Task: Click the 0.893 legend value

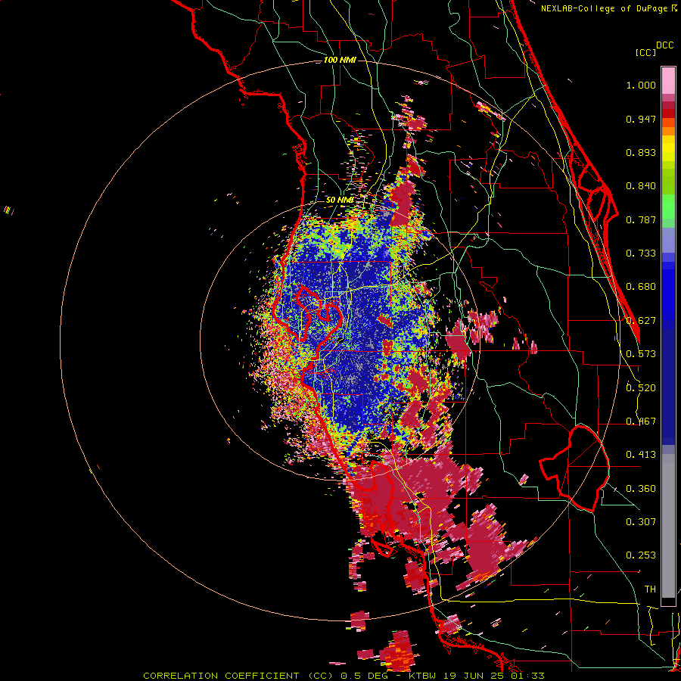Action: pos(641,152)
